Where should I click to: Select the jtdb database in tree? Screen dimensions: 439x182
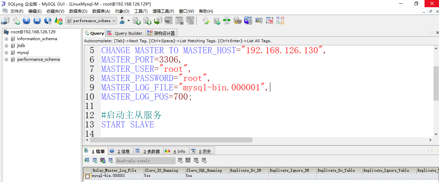click(x=21, y=46)
